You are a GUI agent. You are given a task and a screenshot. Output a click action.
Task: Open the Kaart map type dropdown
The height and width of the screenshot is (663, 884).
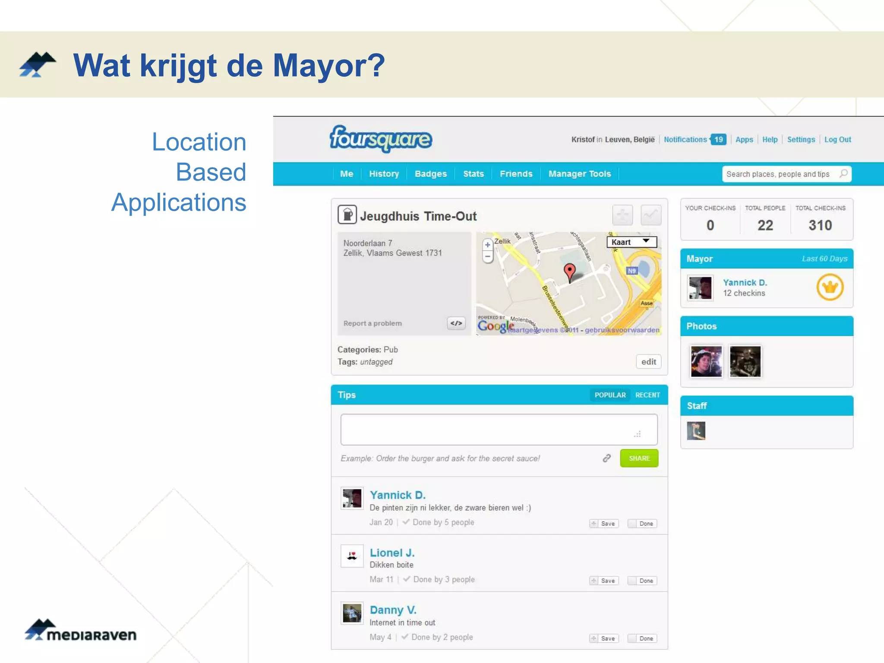tap(632, 242)
